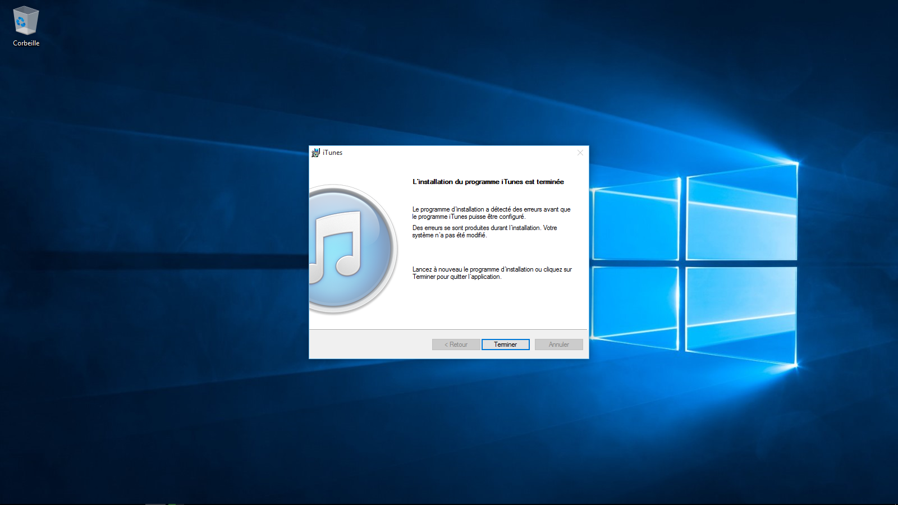Click the text "Lancez à nouveau le programme d'installation"

[x=473, y=269]
